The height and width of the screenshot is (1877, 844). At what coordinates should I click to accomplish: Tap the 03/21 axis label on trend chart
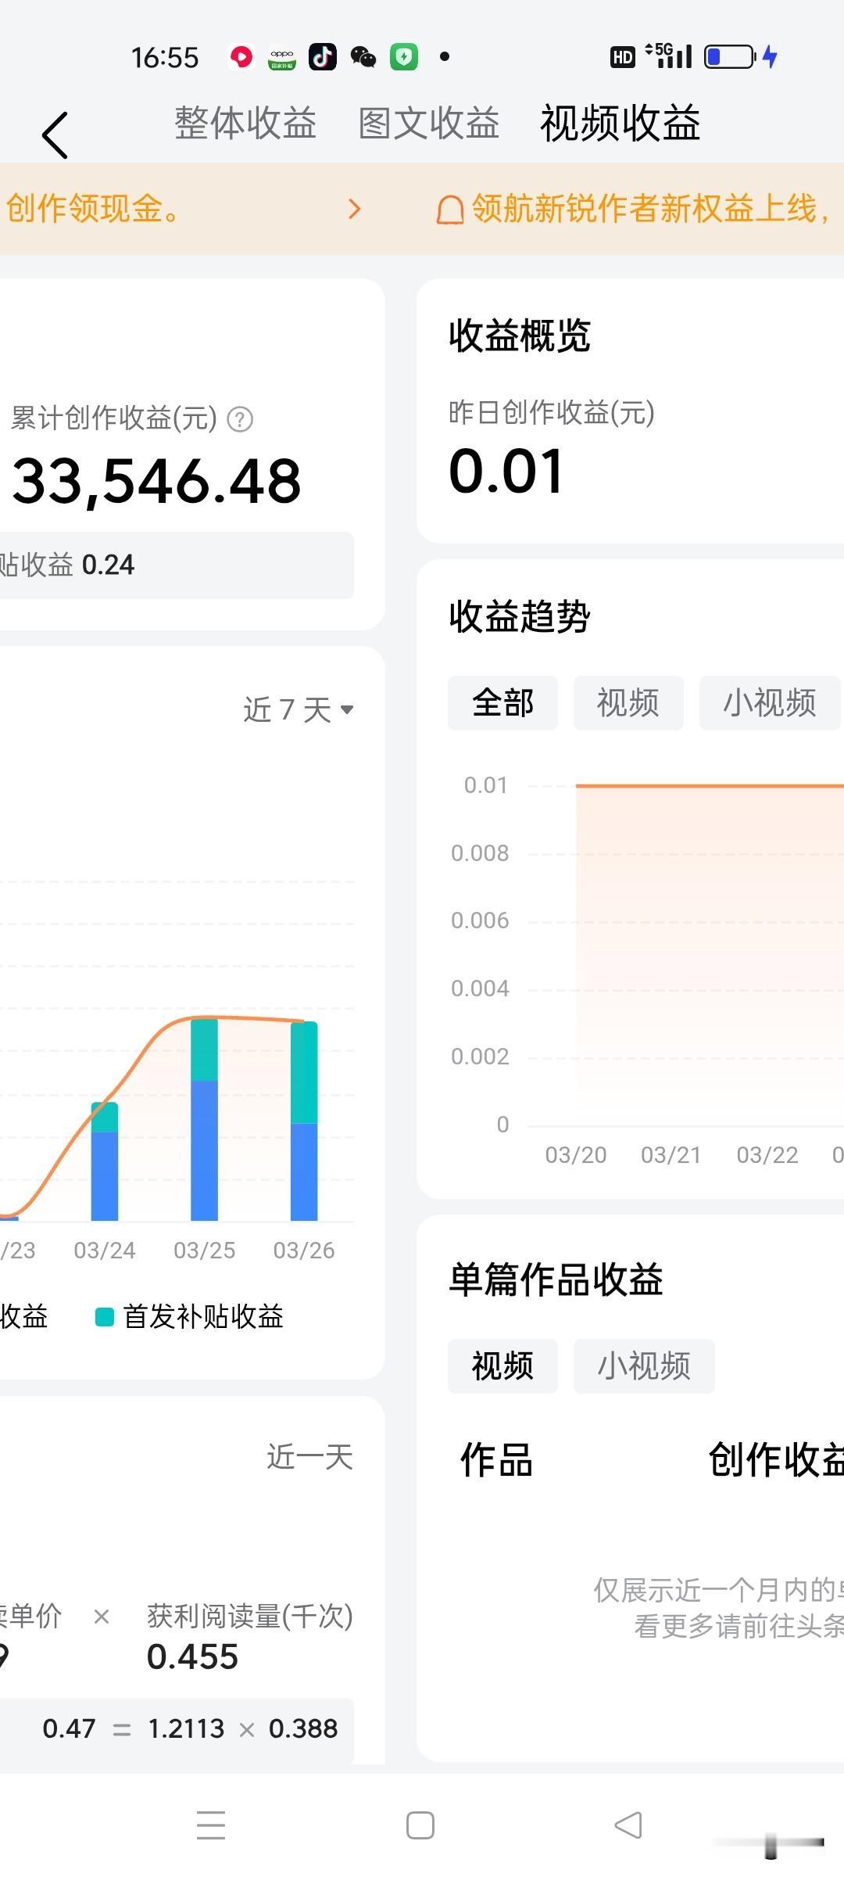coord(671,1155)
